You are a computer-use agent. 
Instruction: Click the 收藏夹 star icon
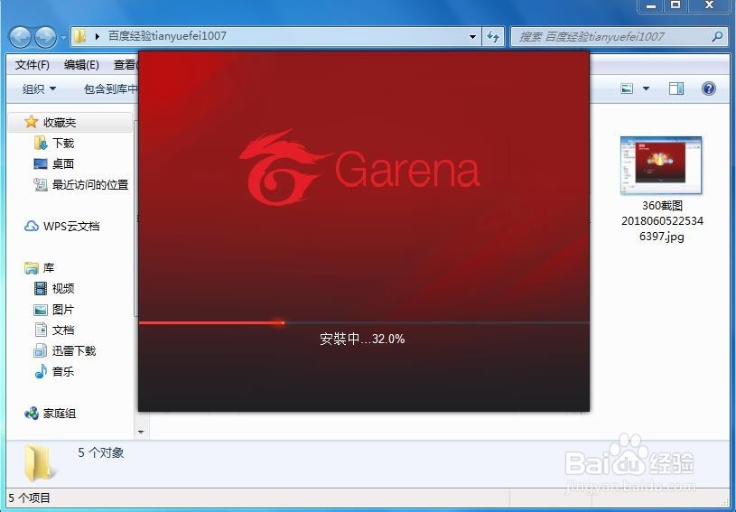point(31,122)
